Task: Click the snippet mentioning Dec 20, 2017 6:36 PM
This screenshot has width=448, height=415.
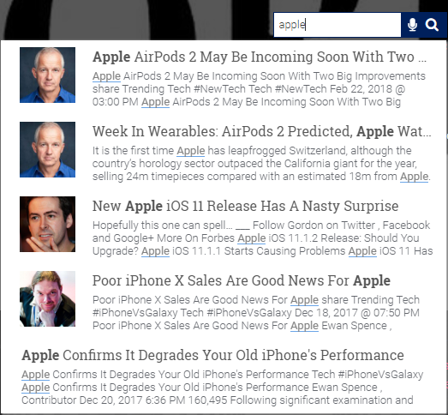Action: click(223, 388)
